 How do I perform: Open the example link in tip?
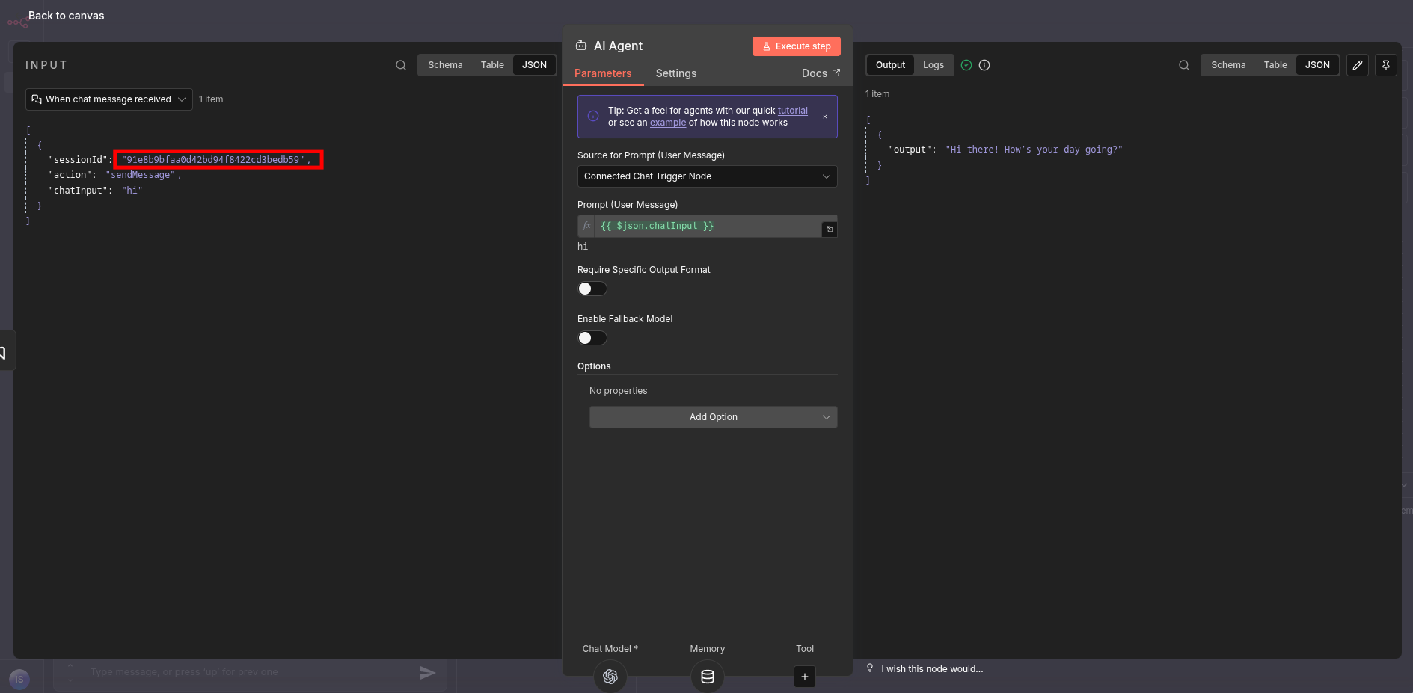(668, 123)
